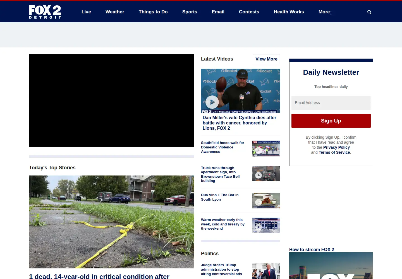Screen dimensions: 402x279
Task: Click the Politics section heading
Action: [x=210, y=254]
